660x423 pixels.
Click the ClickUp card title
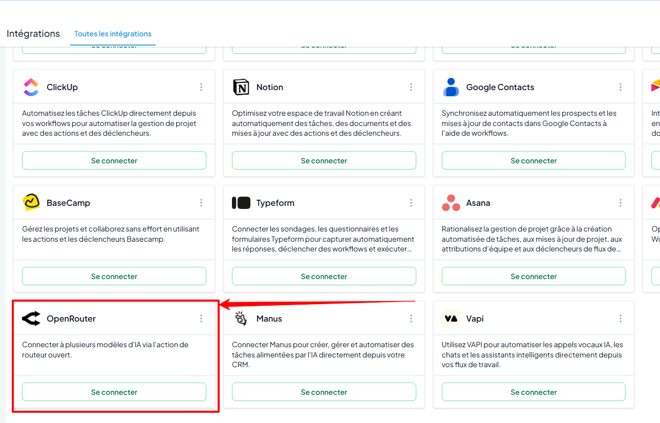point(62,87)
